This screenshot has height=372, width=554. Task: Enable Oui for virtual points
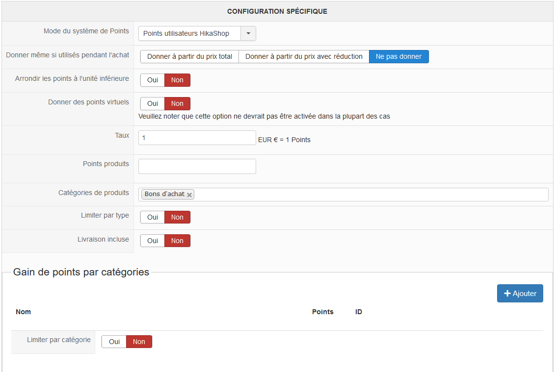(153, 104)
